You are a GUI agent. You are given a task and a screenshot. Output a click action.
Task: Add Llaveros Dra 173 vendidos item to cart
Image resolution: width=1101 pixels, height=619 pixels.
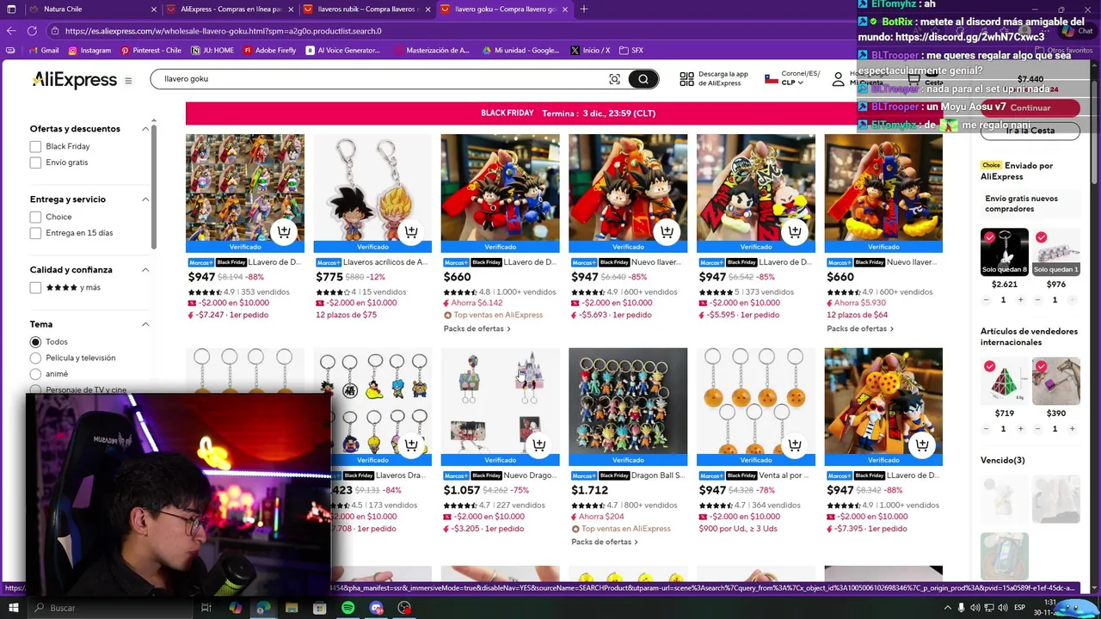point(411,444)
